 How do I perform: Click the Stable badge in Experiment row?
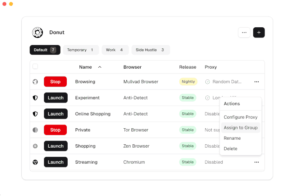(x=188, y=98)
